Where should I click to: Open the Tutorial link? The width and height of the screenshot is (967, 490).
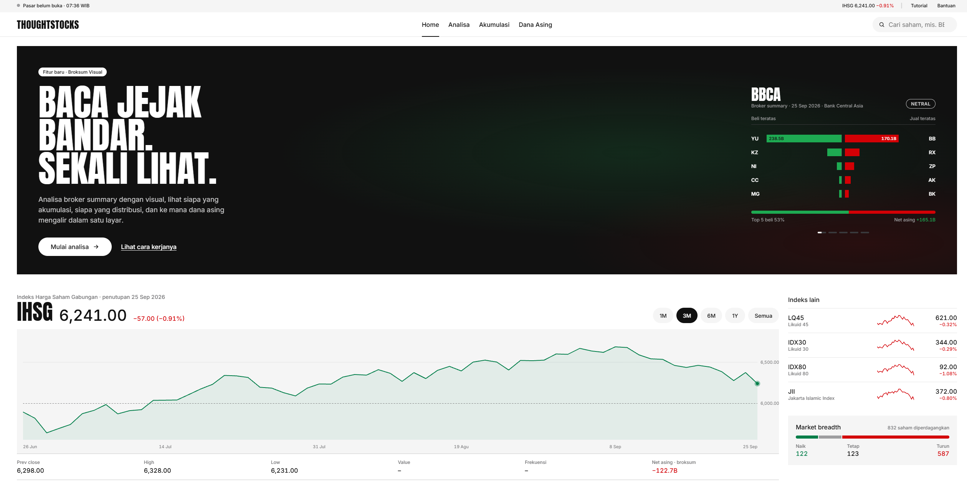[919, 6]
